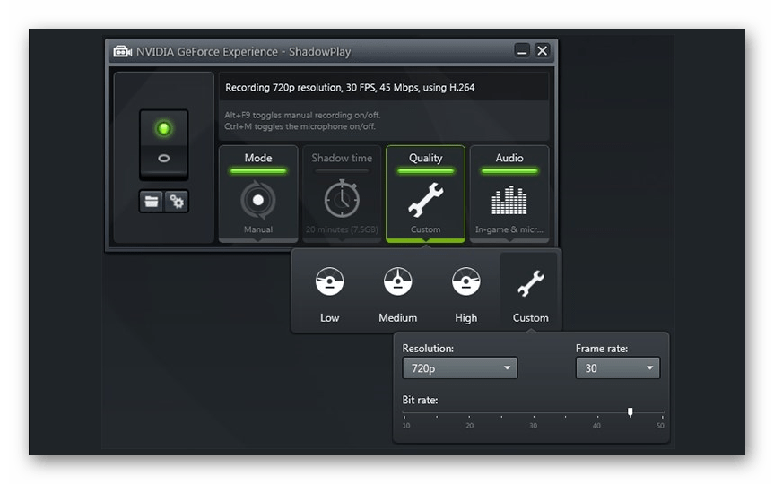Click the '20 minutes (7.5GB)' label
The width and height of the screenshot is (774, 484).
(x=342, y=229)
